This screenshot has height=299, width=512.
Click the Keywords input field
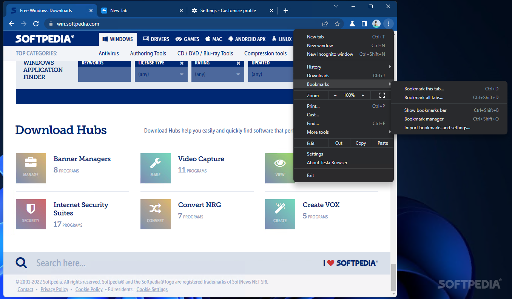pyautogui.click(x=105, y=74)
